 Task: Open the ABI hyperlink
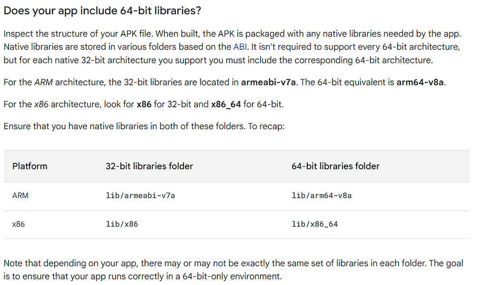[x=239, y=47]
